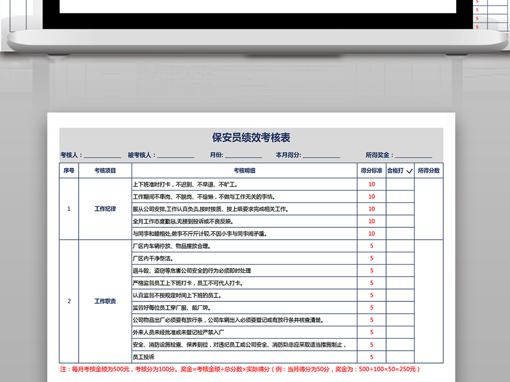Click the last red score value 5
This screenshot has height=382, width=510.
click(371, 356)
